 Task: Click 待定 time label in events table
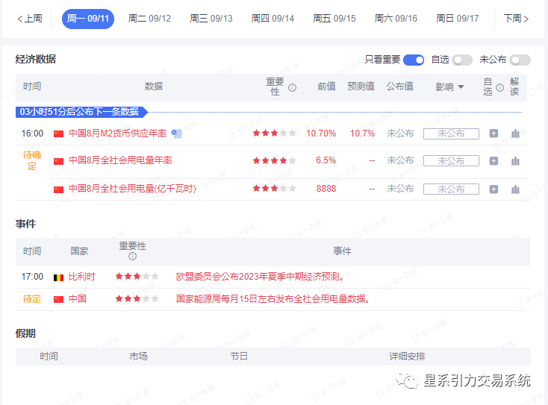(32, 299)
